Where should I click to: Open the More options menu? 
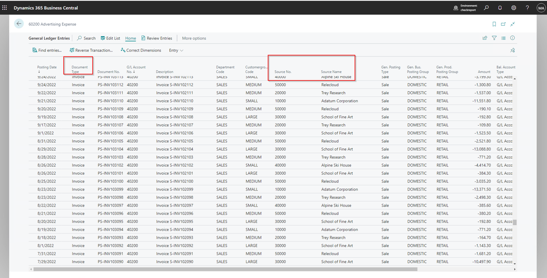click(x=194, y=38)
